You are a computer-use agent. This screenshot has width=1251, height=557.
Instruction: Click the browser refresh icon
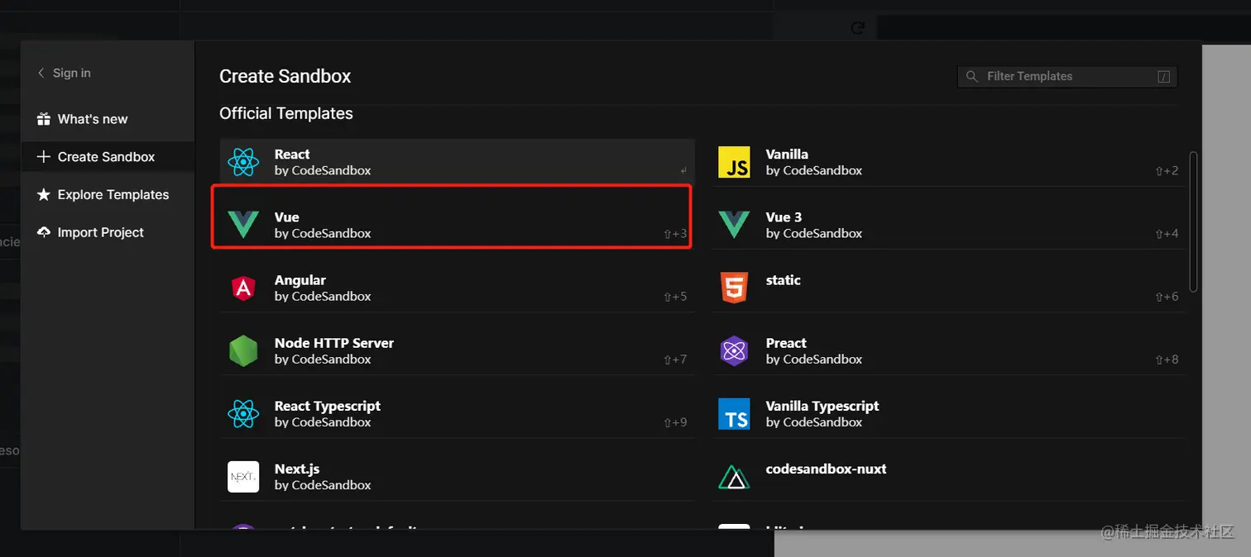(x=858, y=28)
